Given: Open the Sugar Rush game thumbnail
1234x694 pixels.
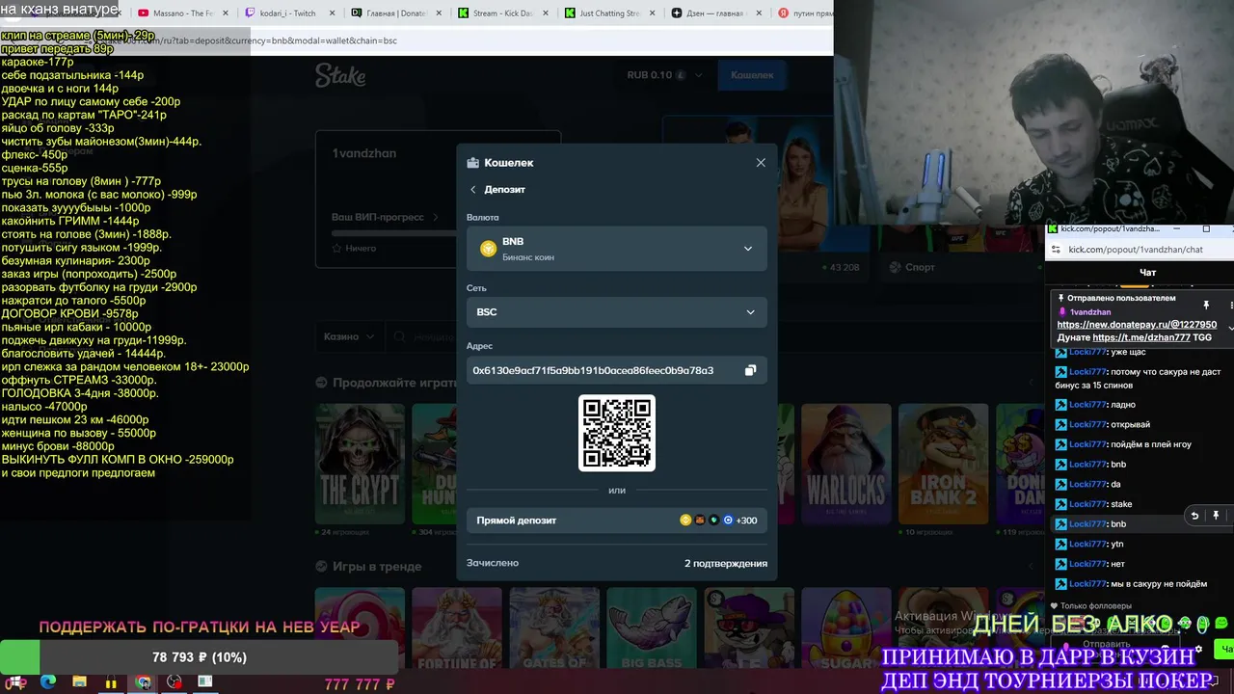Looking at the screenshot, I should pyautogui.click(x=846, y=628).
